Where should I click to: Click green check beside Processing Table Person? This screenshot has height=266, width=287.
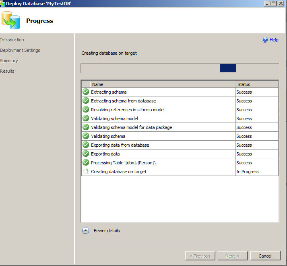86,163
